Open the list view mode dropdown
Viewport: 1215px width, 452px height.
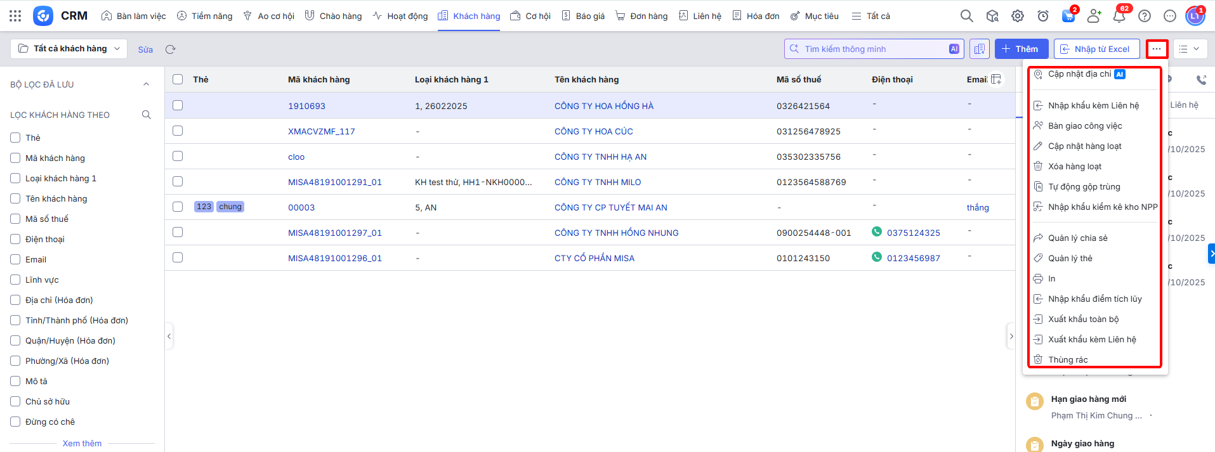[x=1190, y=49]
